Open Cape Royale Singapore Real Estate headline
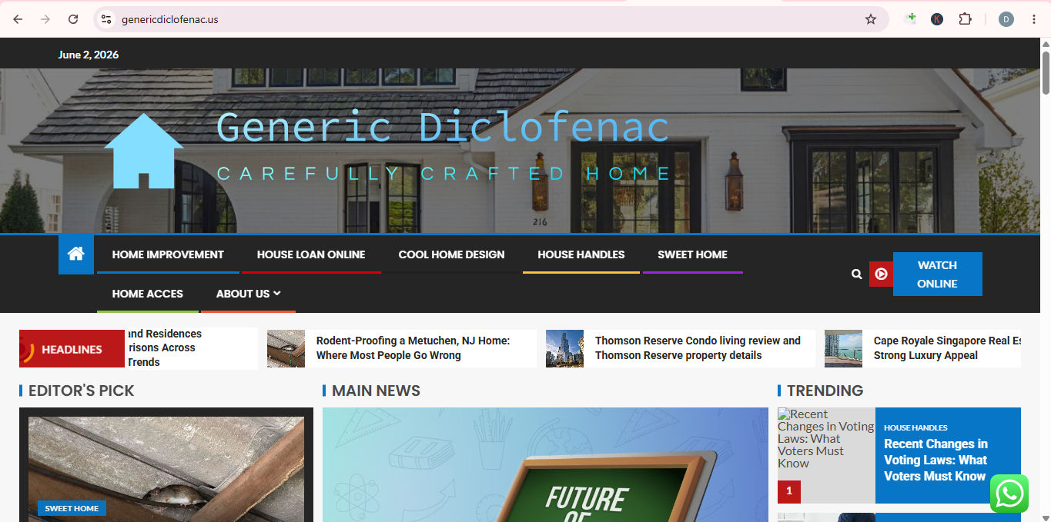 click(x=947, y=347)
